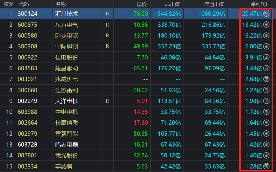The height and width of the screenshot is (172, 276).
Task: Click the R marker for 汇川技术
Action: tap(107, 14)
